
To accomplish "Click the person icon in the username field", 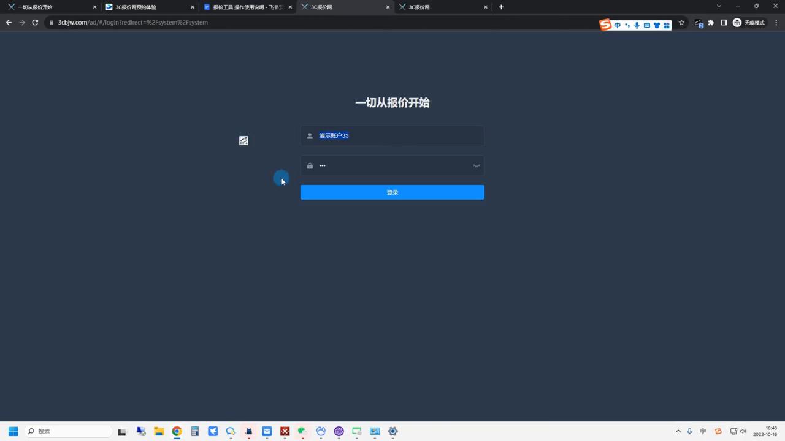I will click(310, 135).
